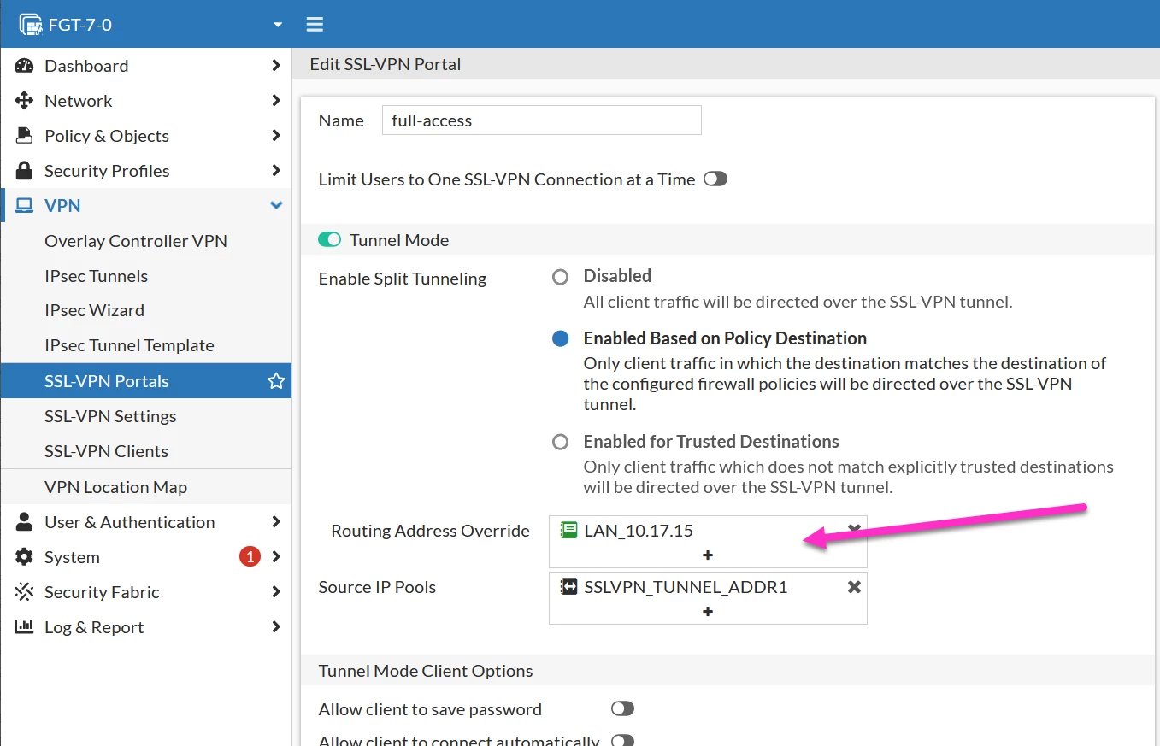The width and height of the screenshot is (1160, 746).
Task: Click the Routing Address Override label
Action: click(431, 531)
